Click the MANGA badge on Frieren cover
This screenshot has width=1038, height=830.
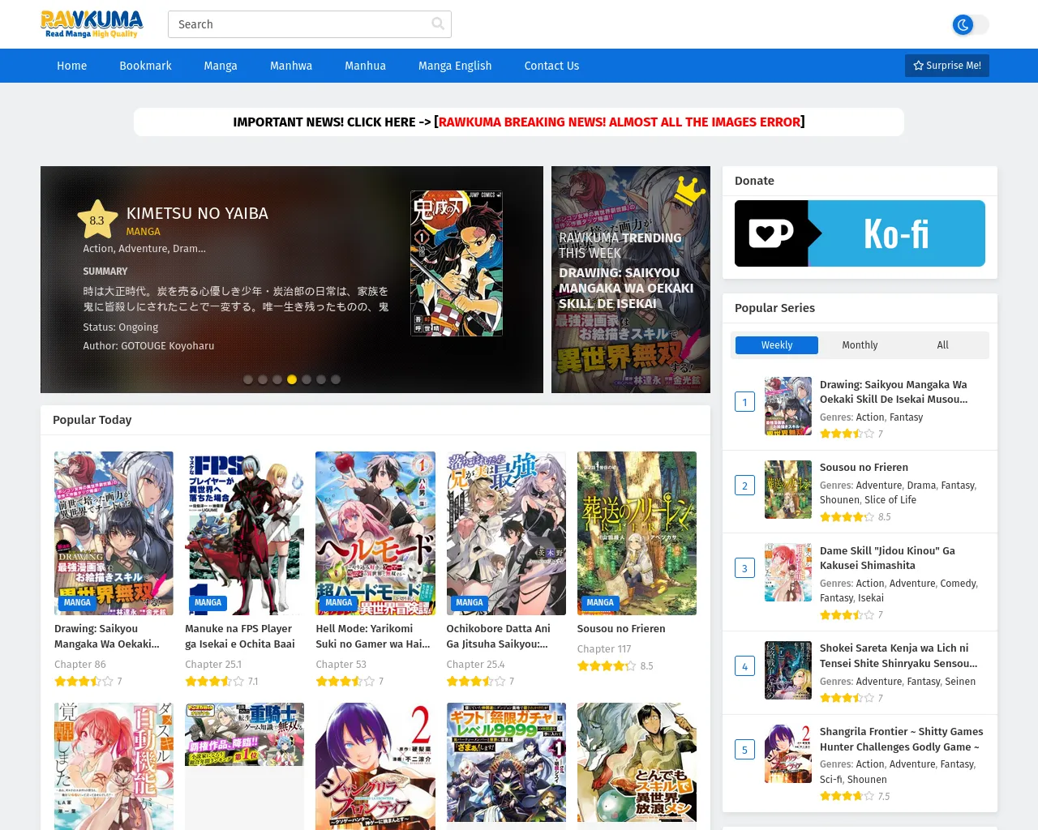(600, 602)
